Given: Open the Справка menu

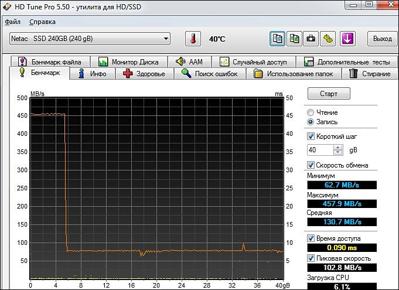Looking at the screenshot, I should tap(42, 22).
